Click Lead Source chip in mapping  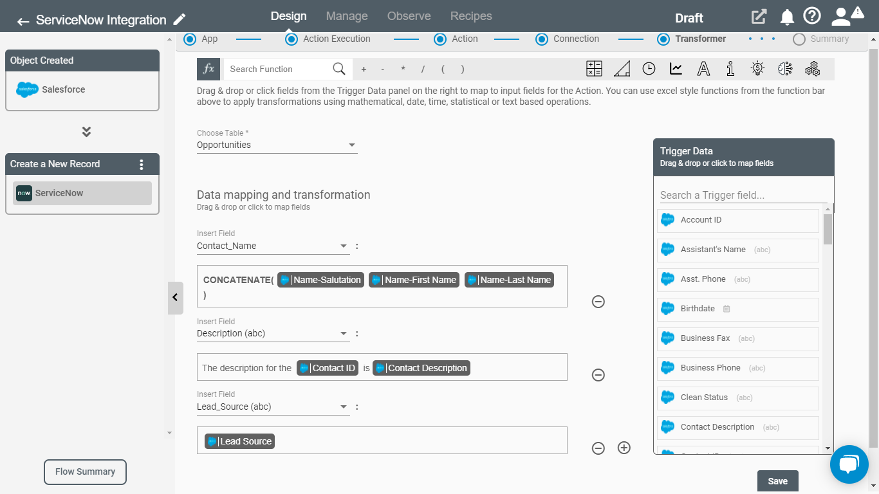click(x=239, y=441)
